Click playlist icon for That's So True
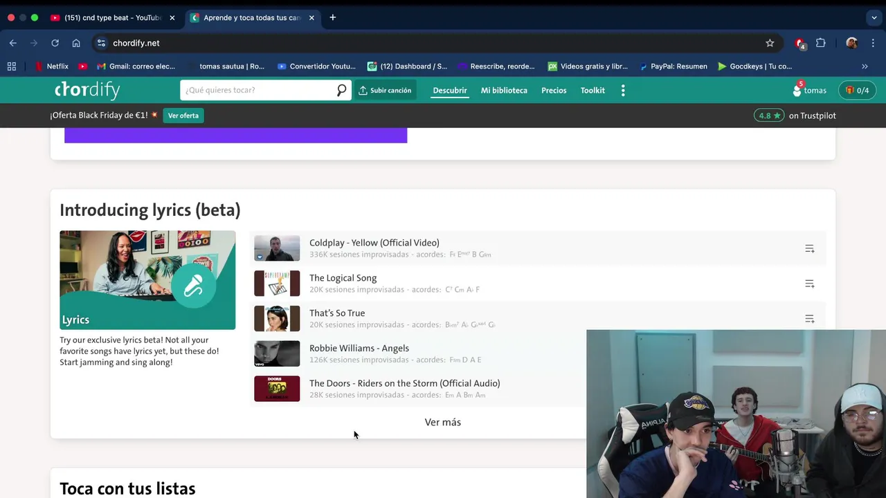Viewport: 886px width, 498px height. [x=809, y=319]
